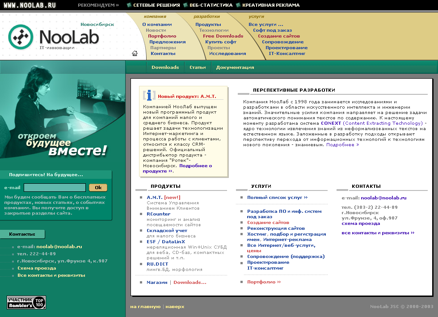The height and width of the screenshot is (317, 438).
Task: Go to the О компании page
Action: click(157, 24)
